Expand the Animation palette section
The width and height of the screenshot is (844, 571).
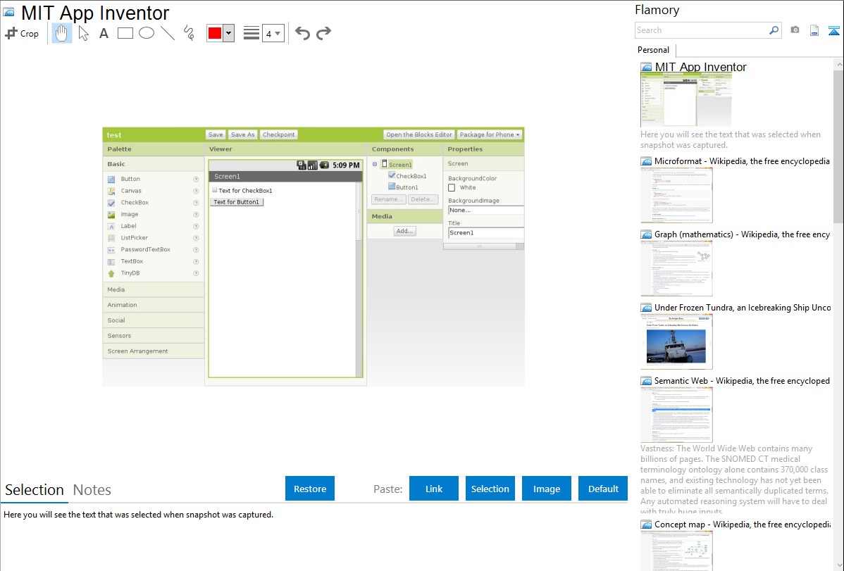tap(154, 305)
